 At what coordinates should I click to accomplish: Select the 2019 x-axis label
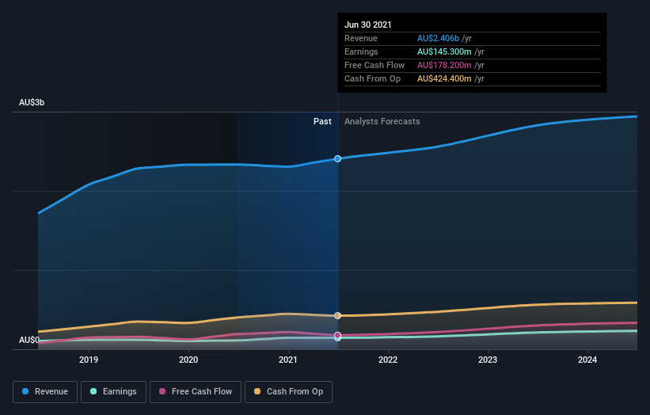[x=89, y=360]
